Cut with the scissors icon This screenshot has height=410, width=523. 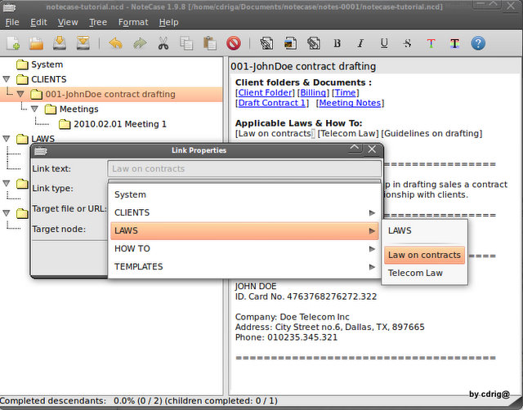tap(163, 43)
